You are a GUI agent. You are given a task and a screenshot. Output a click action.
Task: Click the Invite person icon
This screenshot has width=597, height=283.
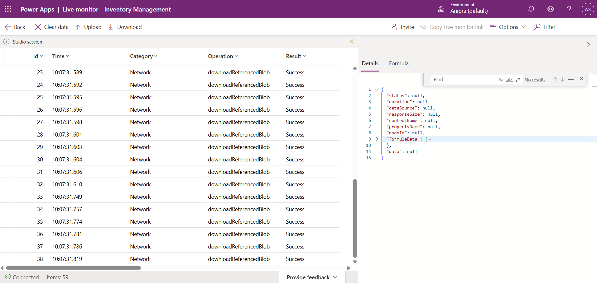pos(395,27)
